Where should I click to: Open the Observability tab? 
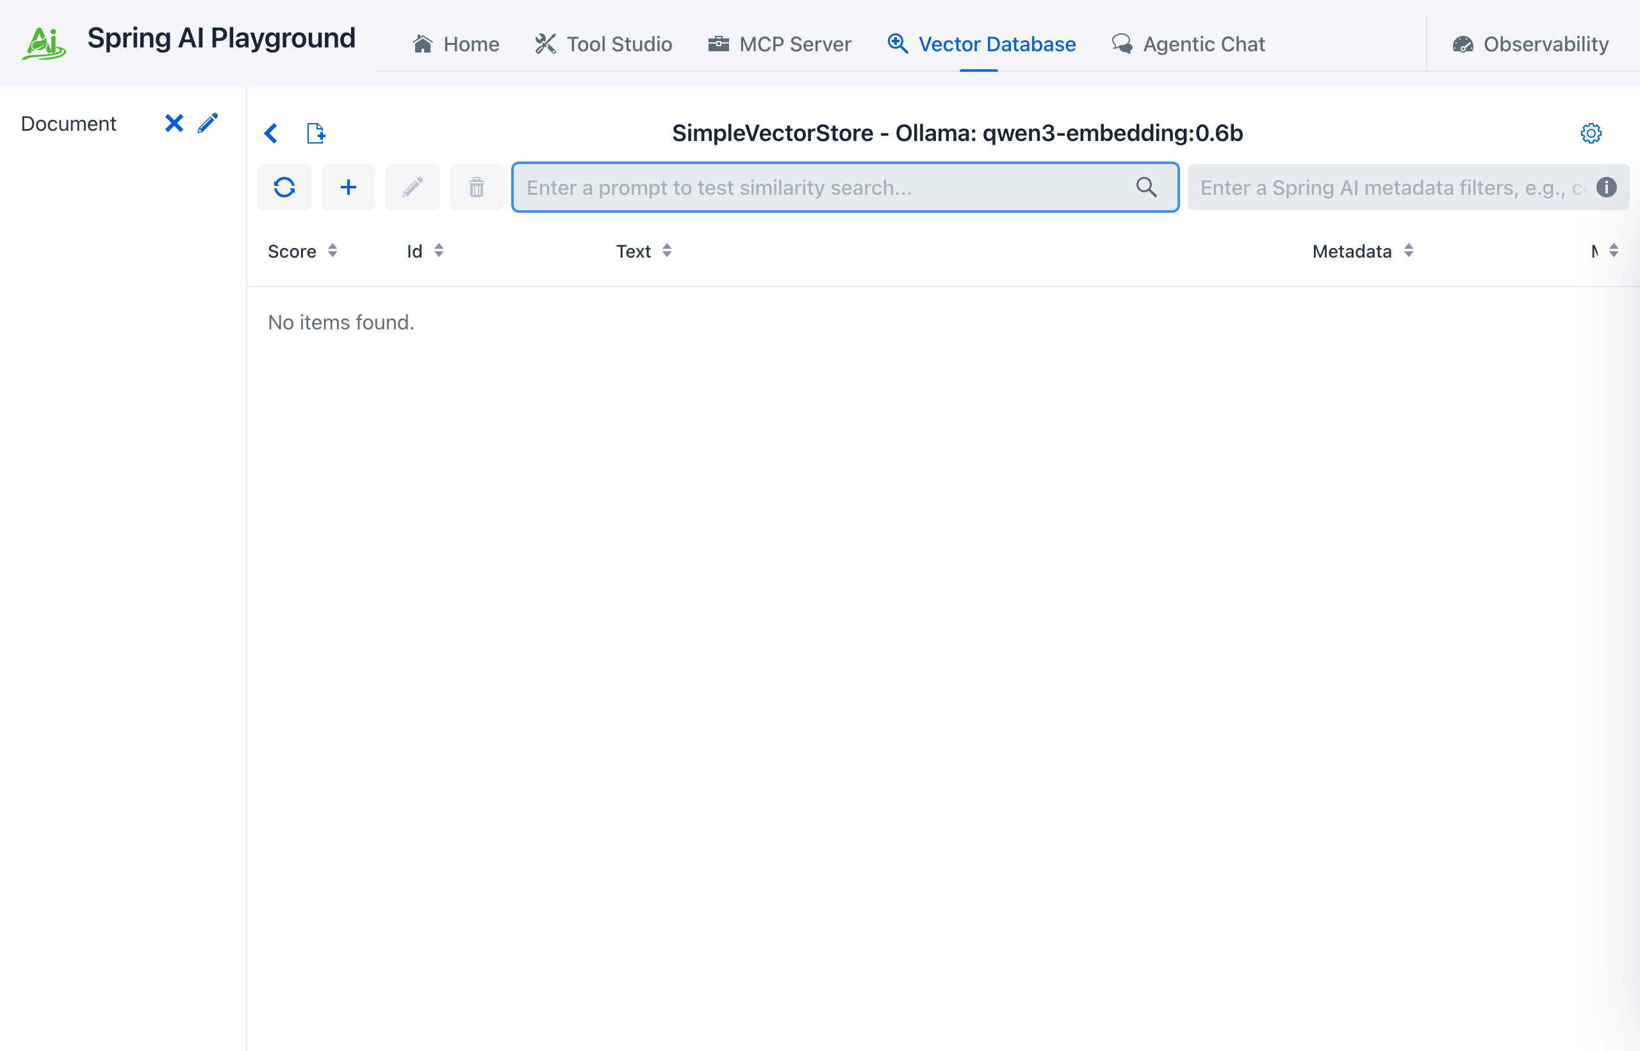point(1530,44)
